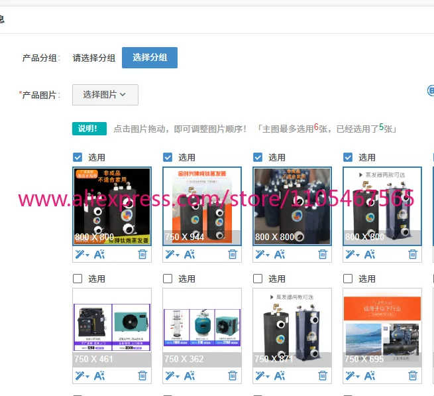Image resolution: width=434 pixels, height=396 pixels.
Task: Open the 选择图片 dropdown
Action: tap(105, 95)
